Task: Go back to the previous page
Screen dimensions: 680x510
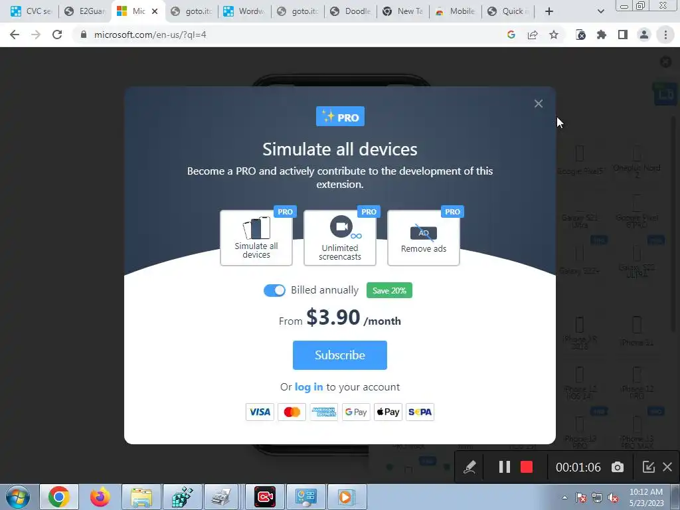Action: point(15,35)
